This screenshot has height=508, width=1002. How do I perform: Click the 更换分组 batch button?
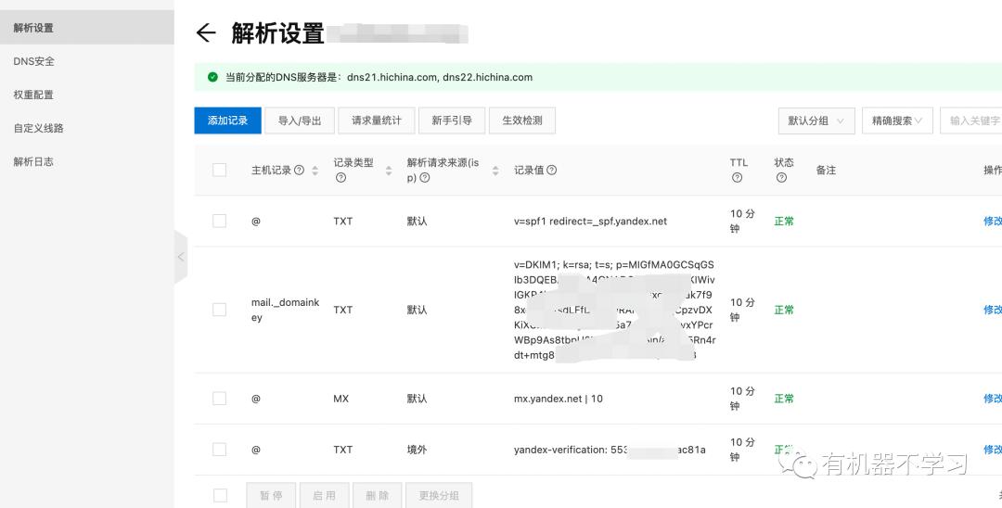[439, 495]
